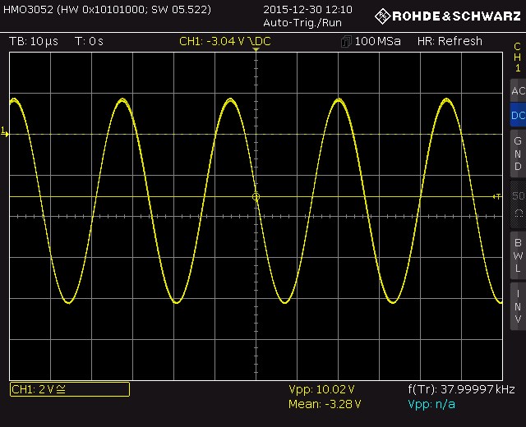Click the TB: 10 µs timebase readout

[x=34, y=42]
